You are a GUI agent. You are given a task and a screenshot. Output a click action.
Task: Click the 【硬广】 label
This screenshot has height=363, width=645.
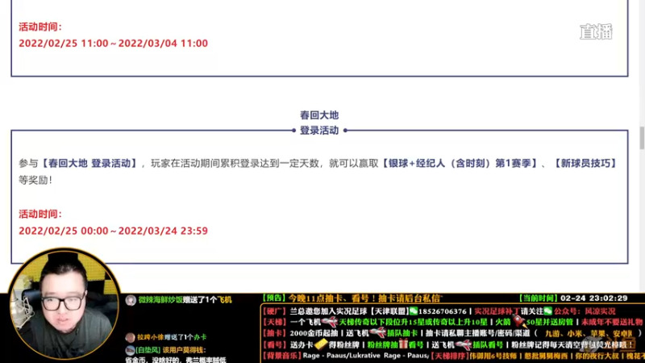274,311
